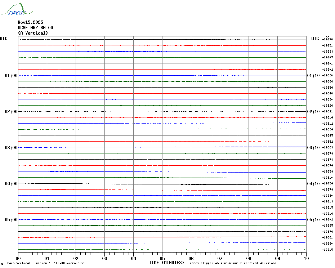Click the DC offset value -16878
335x268 pixels.
(327, 160)
